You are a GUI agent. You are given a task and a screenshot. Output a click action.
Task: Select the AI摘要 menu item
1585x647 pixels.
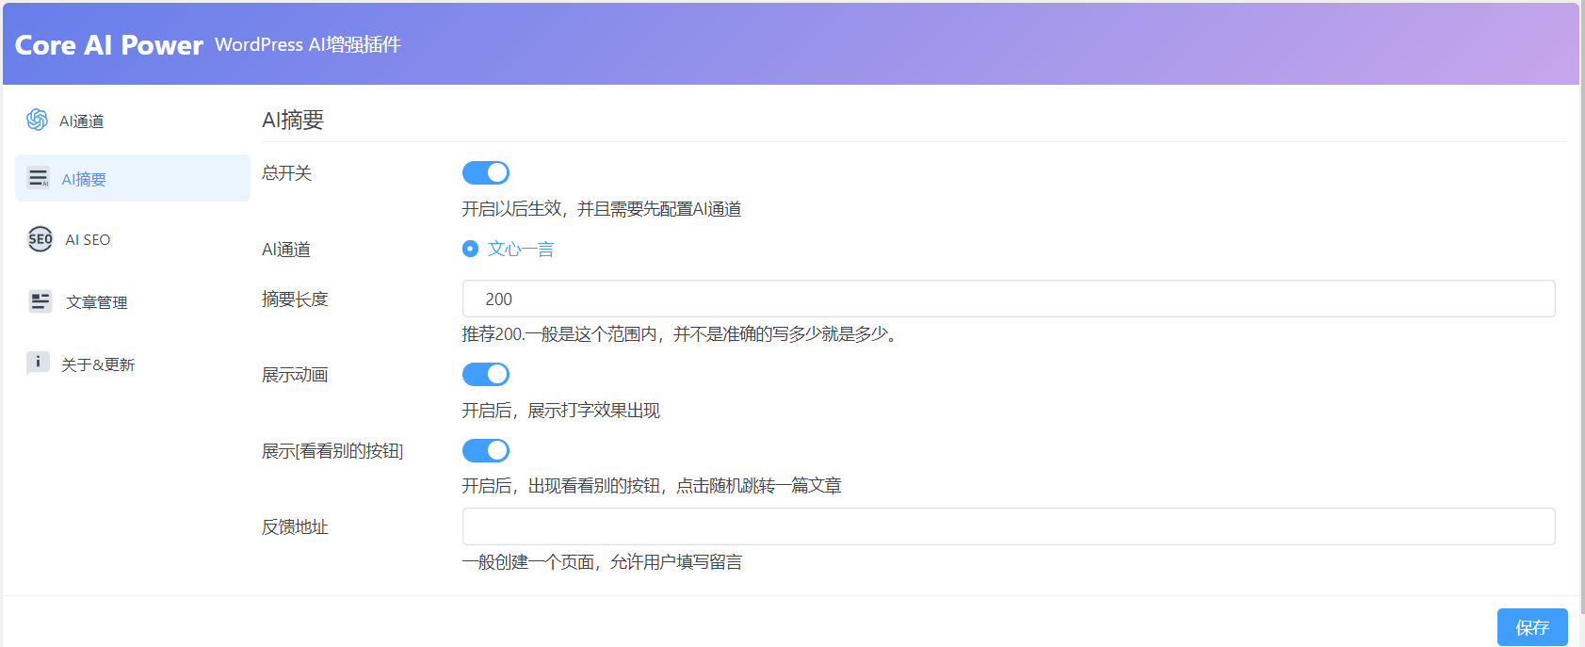pyautogui.click(x=133, y=178)
